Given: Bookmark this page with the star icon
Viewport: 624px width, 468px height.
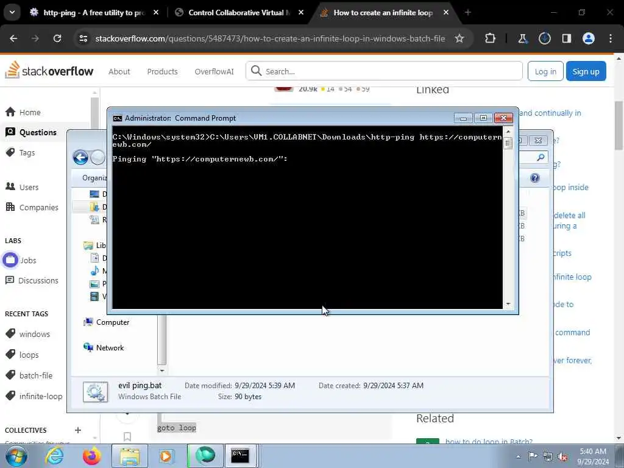Looking at the screenshot, I should click(x=459, y=38).
